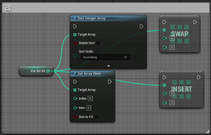Screen dimensions: 211x135
Task: Click the Index value field on Set Array Elem
Action: (x=90, y=99)
